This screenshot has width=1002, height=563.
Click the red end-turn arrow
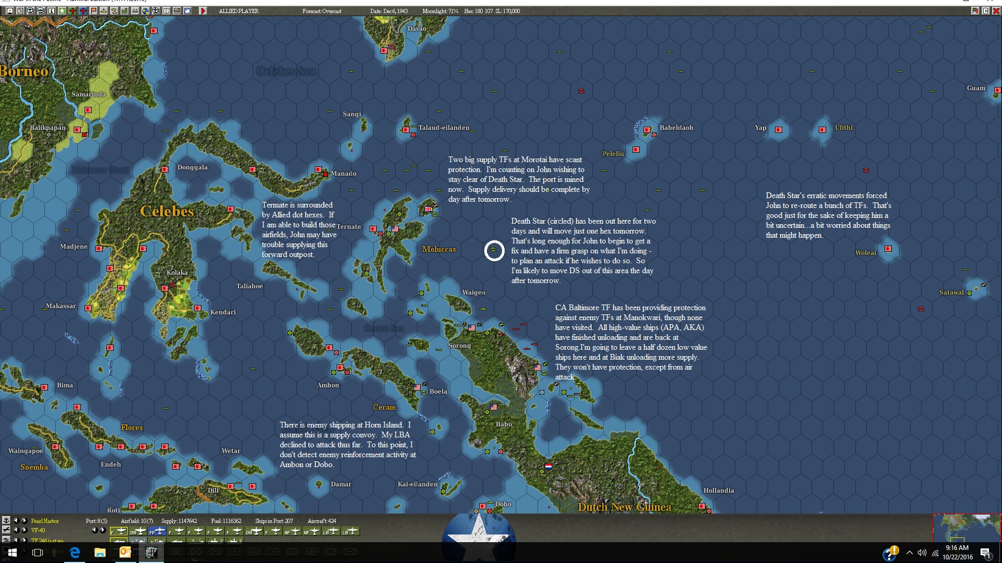point(203,10)
